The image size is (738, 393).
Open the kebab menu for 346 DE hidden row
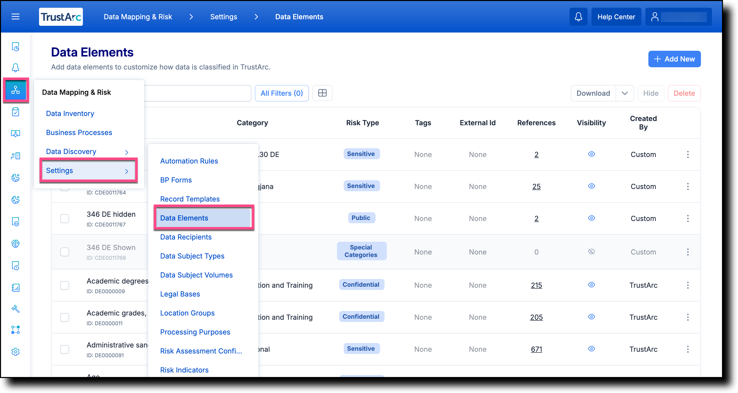(x=688, y=218)
